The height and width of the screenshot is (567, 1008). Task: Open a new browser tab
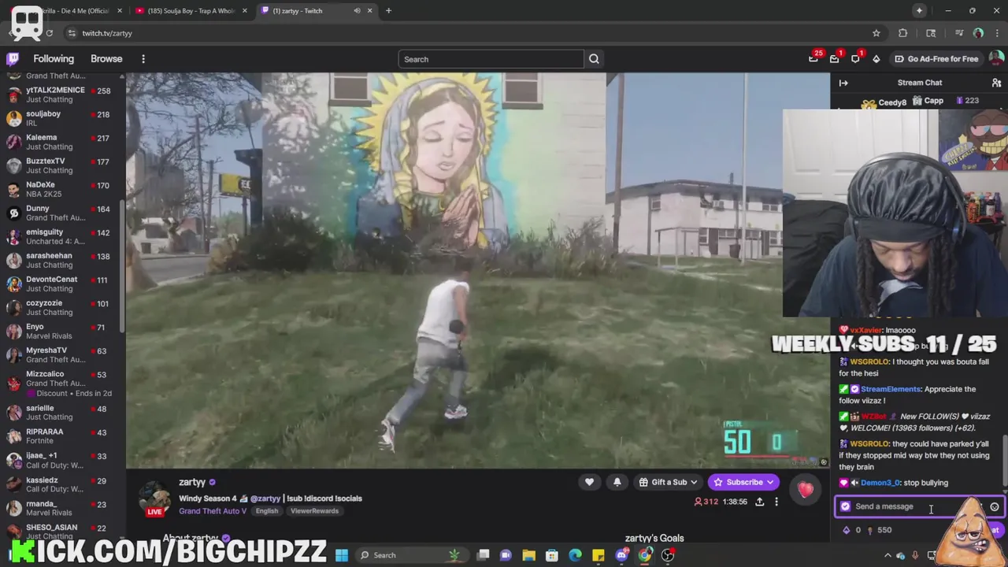pos(388,10)
